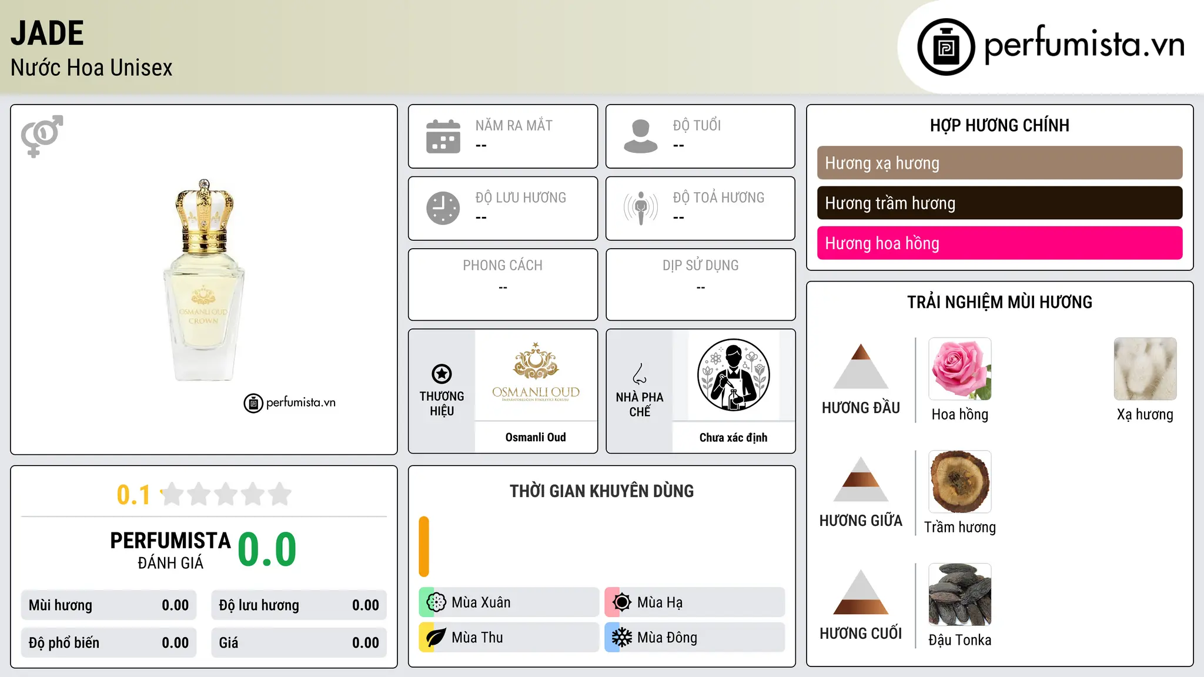Image resolution: width=1204 pixels, height=677 pixels.
Task: Click the Độ lưu hương score row
Action: [299, 605]
